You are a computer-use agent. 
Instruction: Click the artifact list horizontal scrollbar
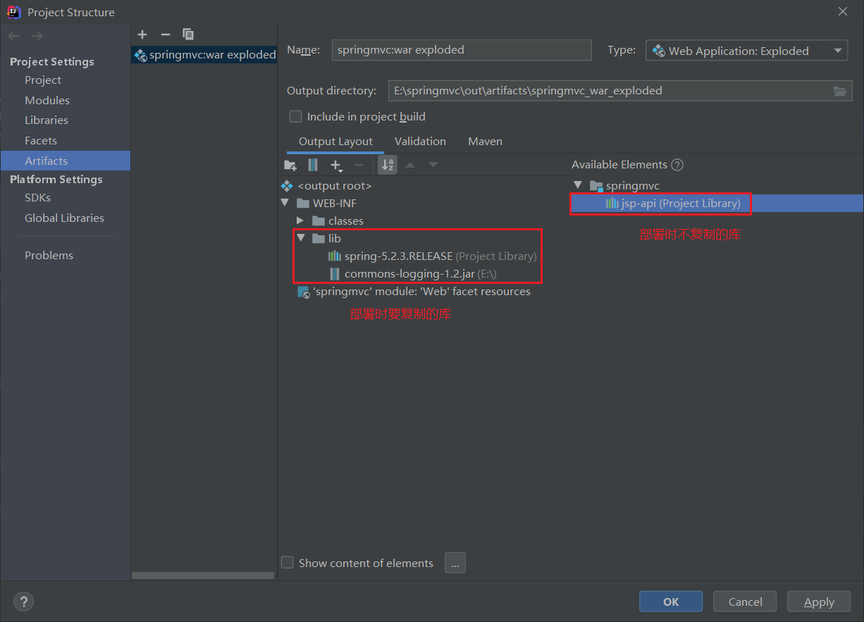tap(203, 576)
